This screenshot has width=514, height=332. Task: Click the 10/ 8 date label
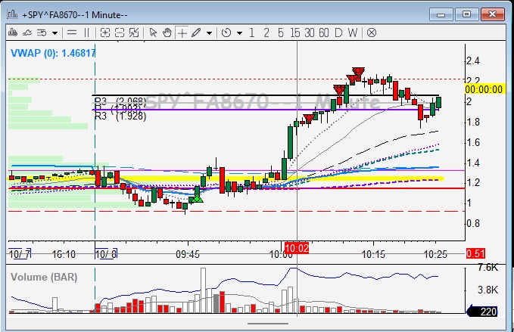[x=106, y=254]
